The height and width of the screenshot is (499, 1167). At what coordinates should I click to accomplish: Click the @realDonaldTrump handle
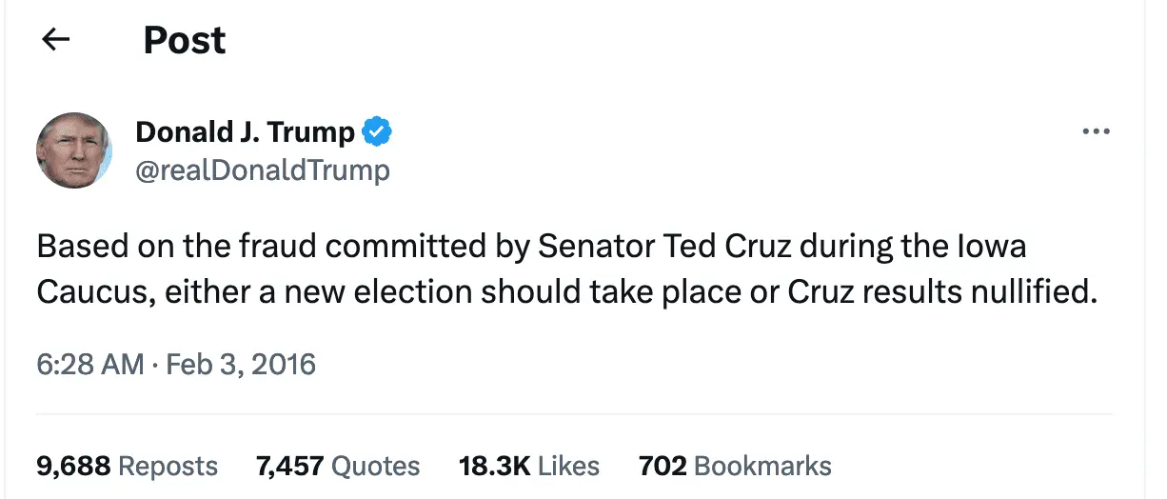263,170
